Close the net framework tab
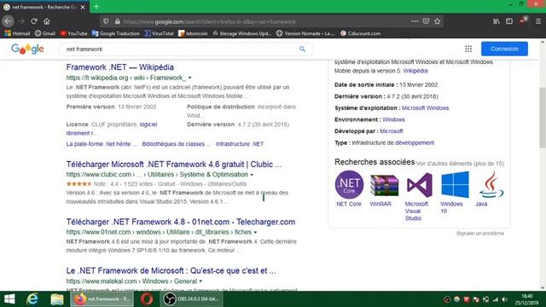The height and width of the screenshot is (307, 546). click(83, 7)
